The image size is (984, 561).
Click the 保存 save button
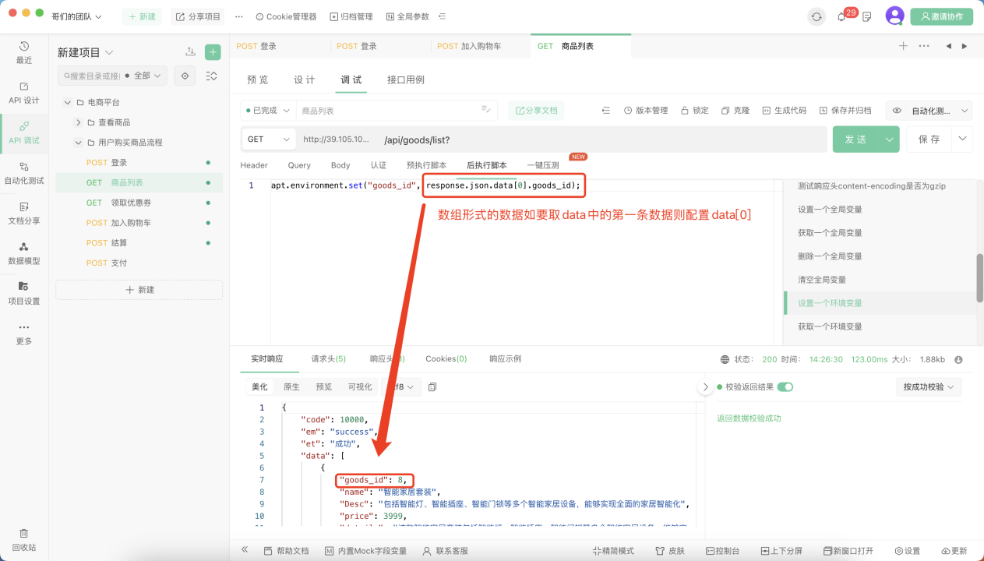click(929, 139)
